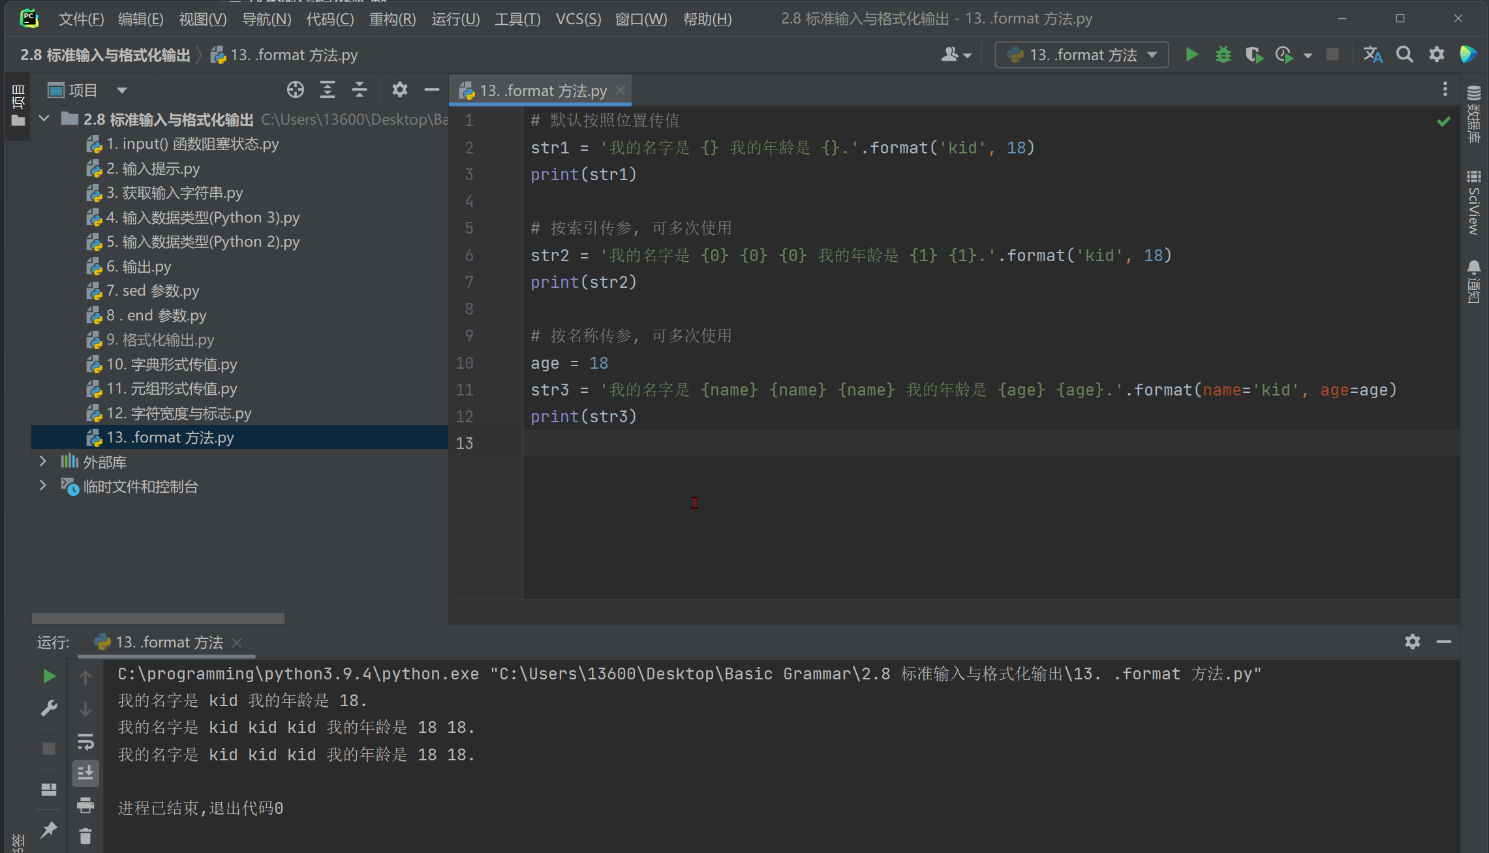The image size is (1489, 853).
Task: Open the editor tab options three-dots menu
Action: coord(1445,89)
